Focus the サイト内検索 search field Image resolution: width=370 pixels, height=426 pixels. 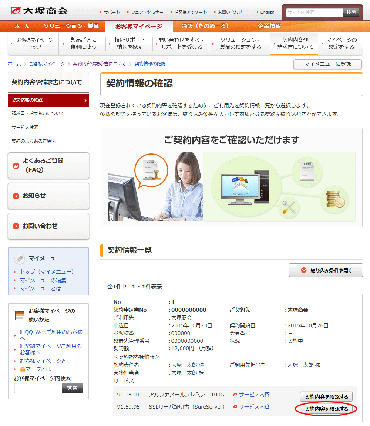tap(314, 13)
